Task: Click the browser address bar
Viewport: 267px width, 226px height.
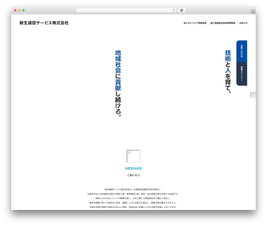Action: (x=126, y=10)
